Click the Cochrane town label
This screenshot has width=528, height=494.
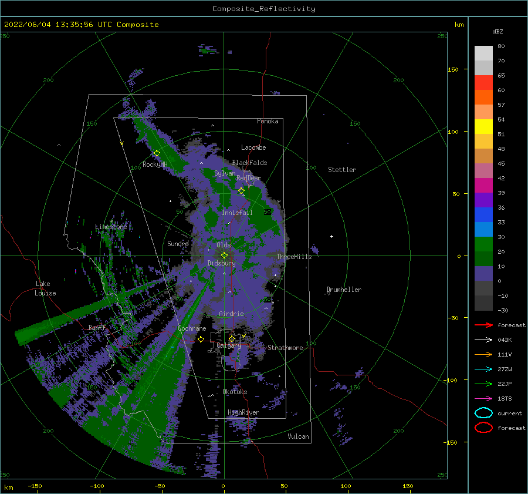[192, 328]
